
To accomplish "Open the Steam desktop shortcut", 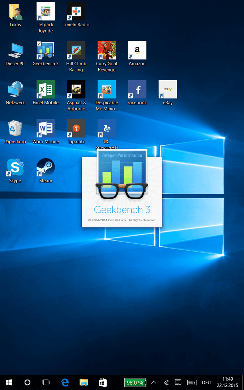I will (x=46, y=167).
